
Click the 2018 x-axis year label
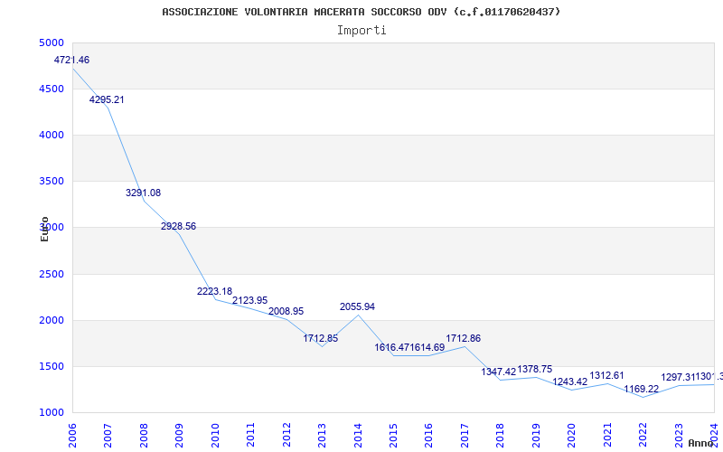click(500, 436)
